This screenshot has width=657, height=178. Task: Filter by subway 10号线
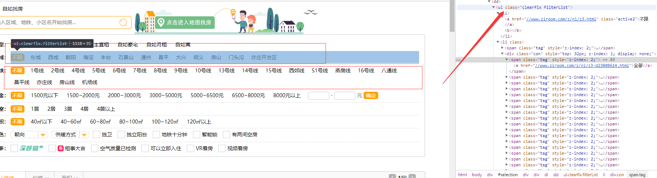pyautogui.click(x=203, y=71)
